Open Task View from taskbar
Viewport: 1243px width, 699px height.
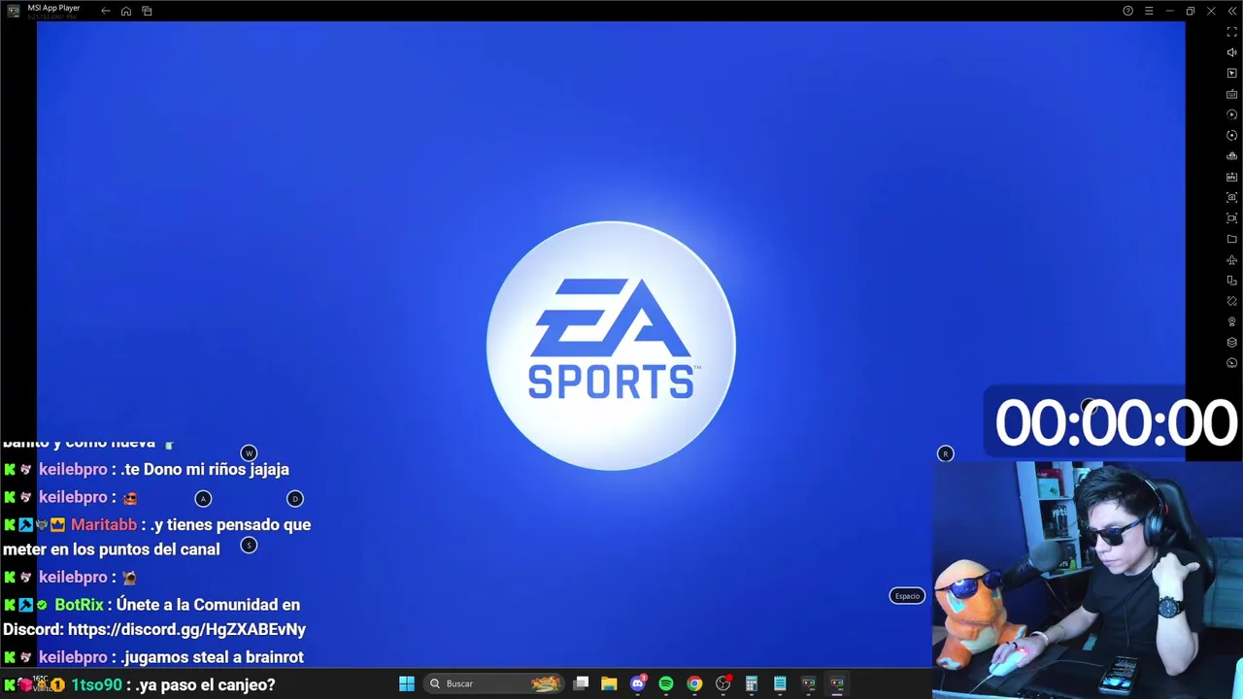pos(581,683)
